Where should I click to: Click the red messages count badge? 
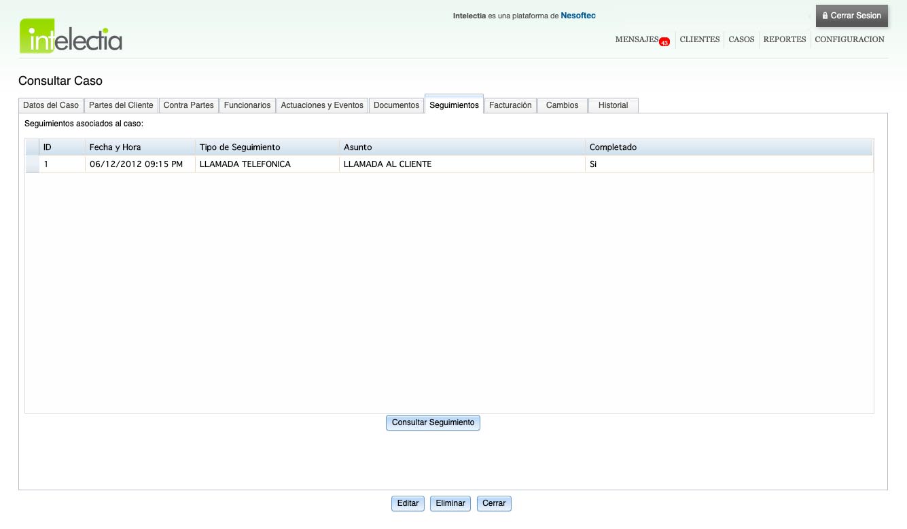coord(664,42)
